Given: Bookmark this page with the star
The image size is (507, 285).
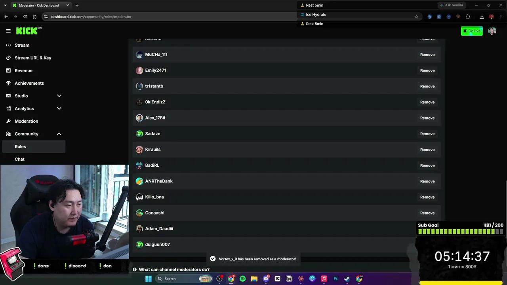Looking at the screenshot, I should pos(416,17).
